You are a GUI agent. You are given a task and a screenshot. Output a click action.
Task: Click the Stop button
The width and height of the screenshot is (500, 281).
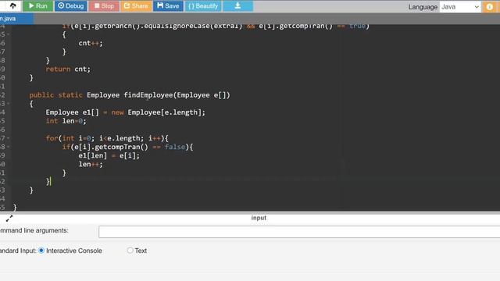tap(104, 6)
